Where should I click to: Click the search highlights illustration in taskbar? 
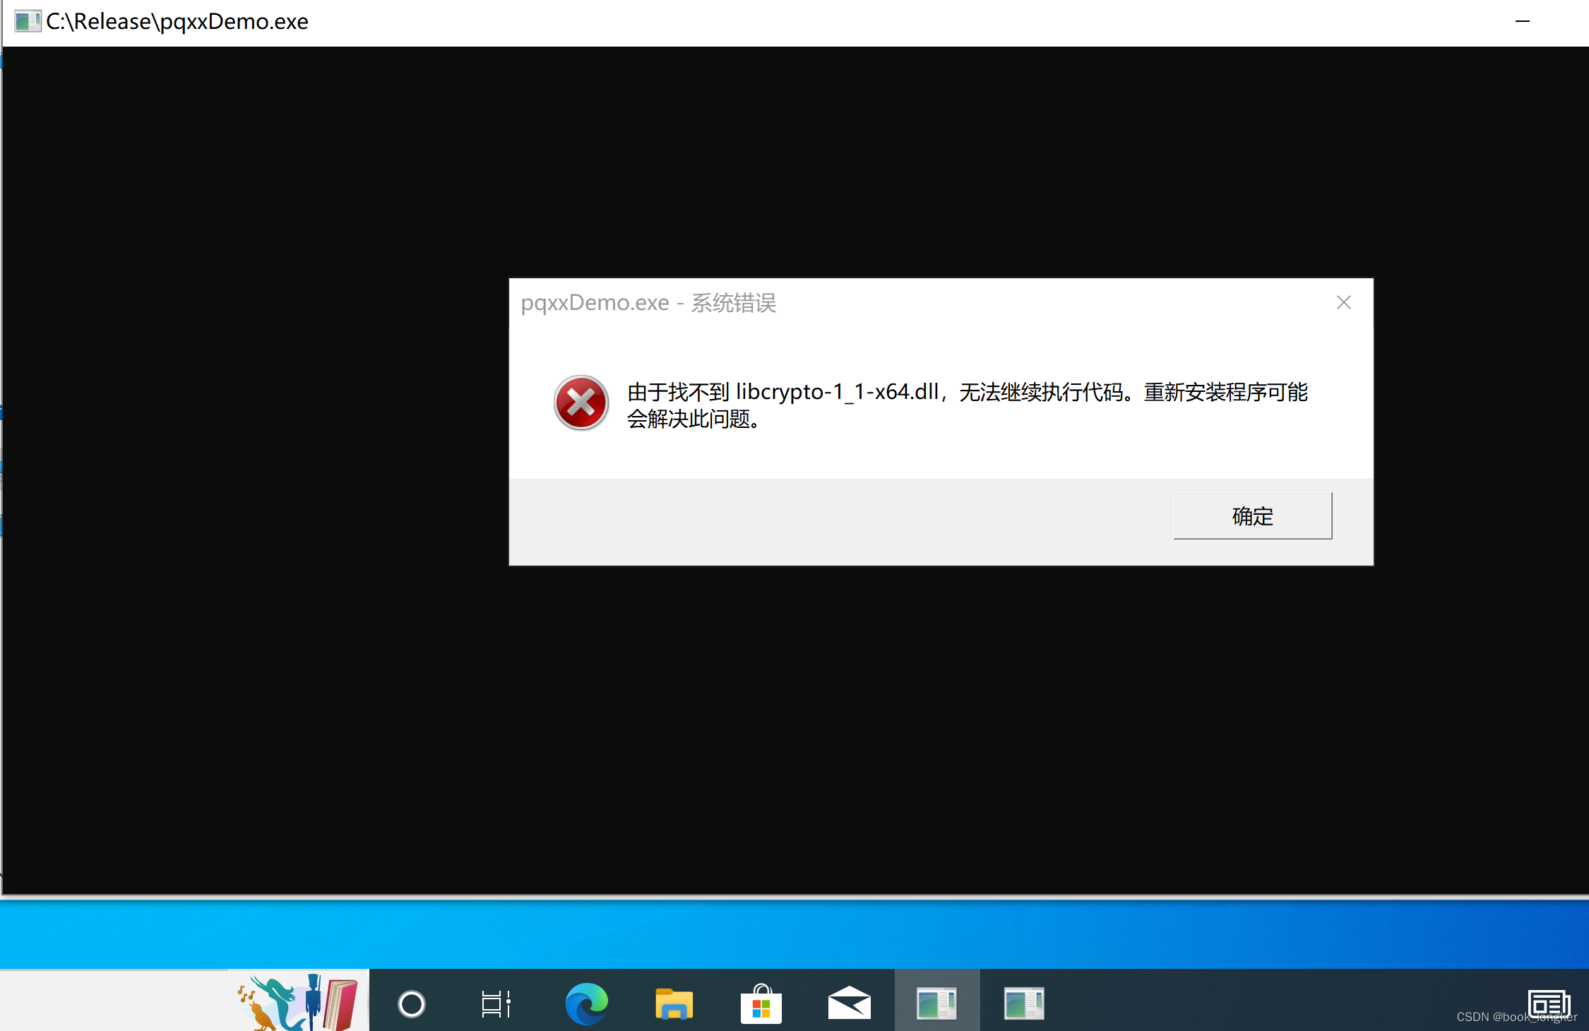coord(298,1001)
